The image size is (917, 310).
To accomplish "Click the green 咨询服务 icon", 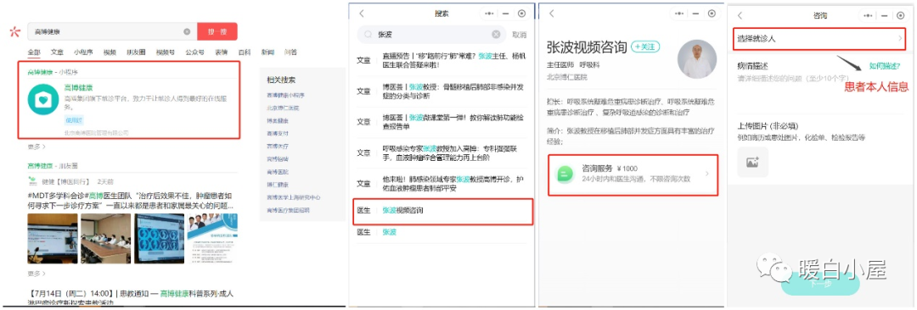I will [x=565, y=174].
